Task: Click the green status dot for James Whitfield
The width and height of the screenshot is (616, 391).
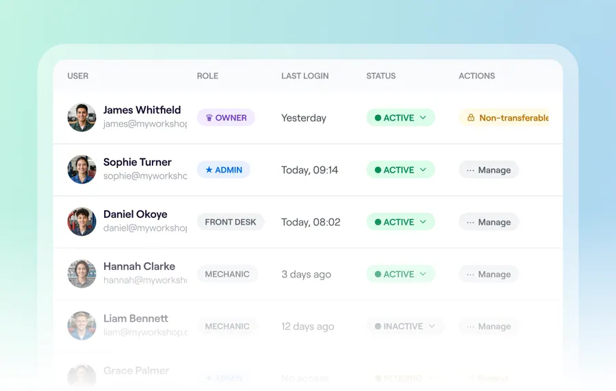Action: (378, 118)
